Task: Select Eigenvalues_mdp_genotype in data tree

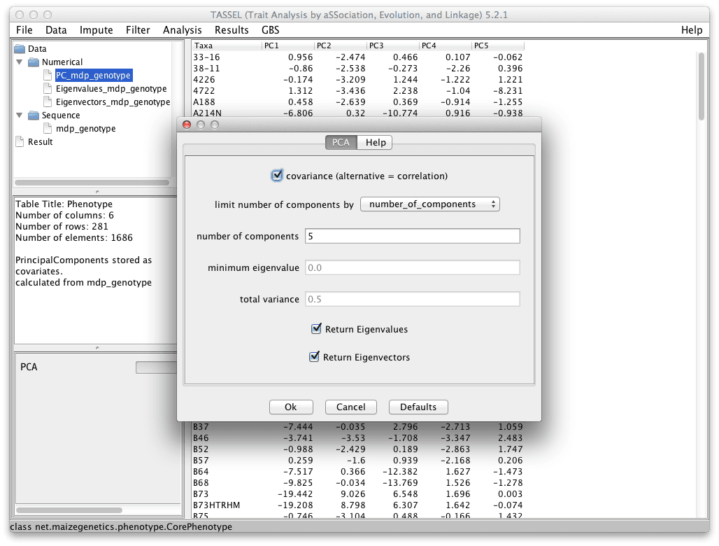Action: tap(111, 89)
